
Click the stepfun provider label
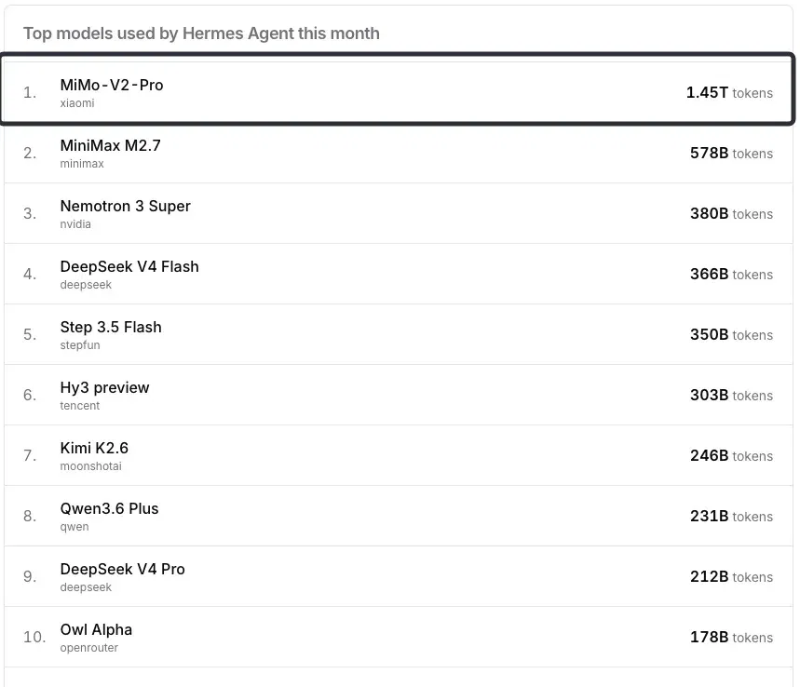pos(80,345)
